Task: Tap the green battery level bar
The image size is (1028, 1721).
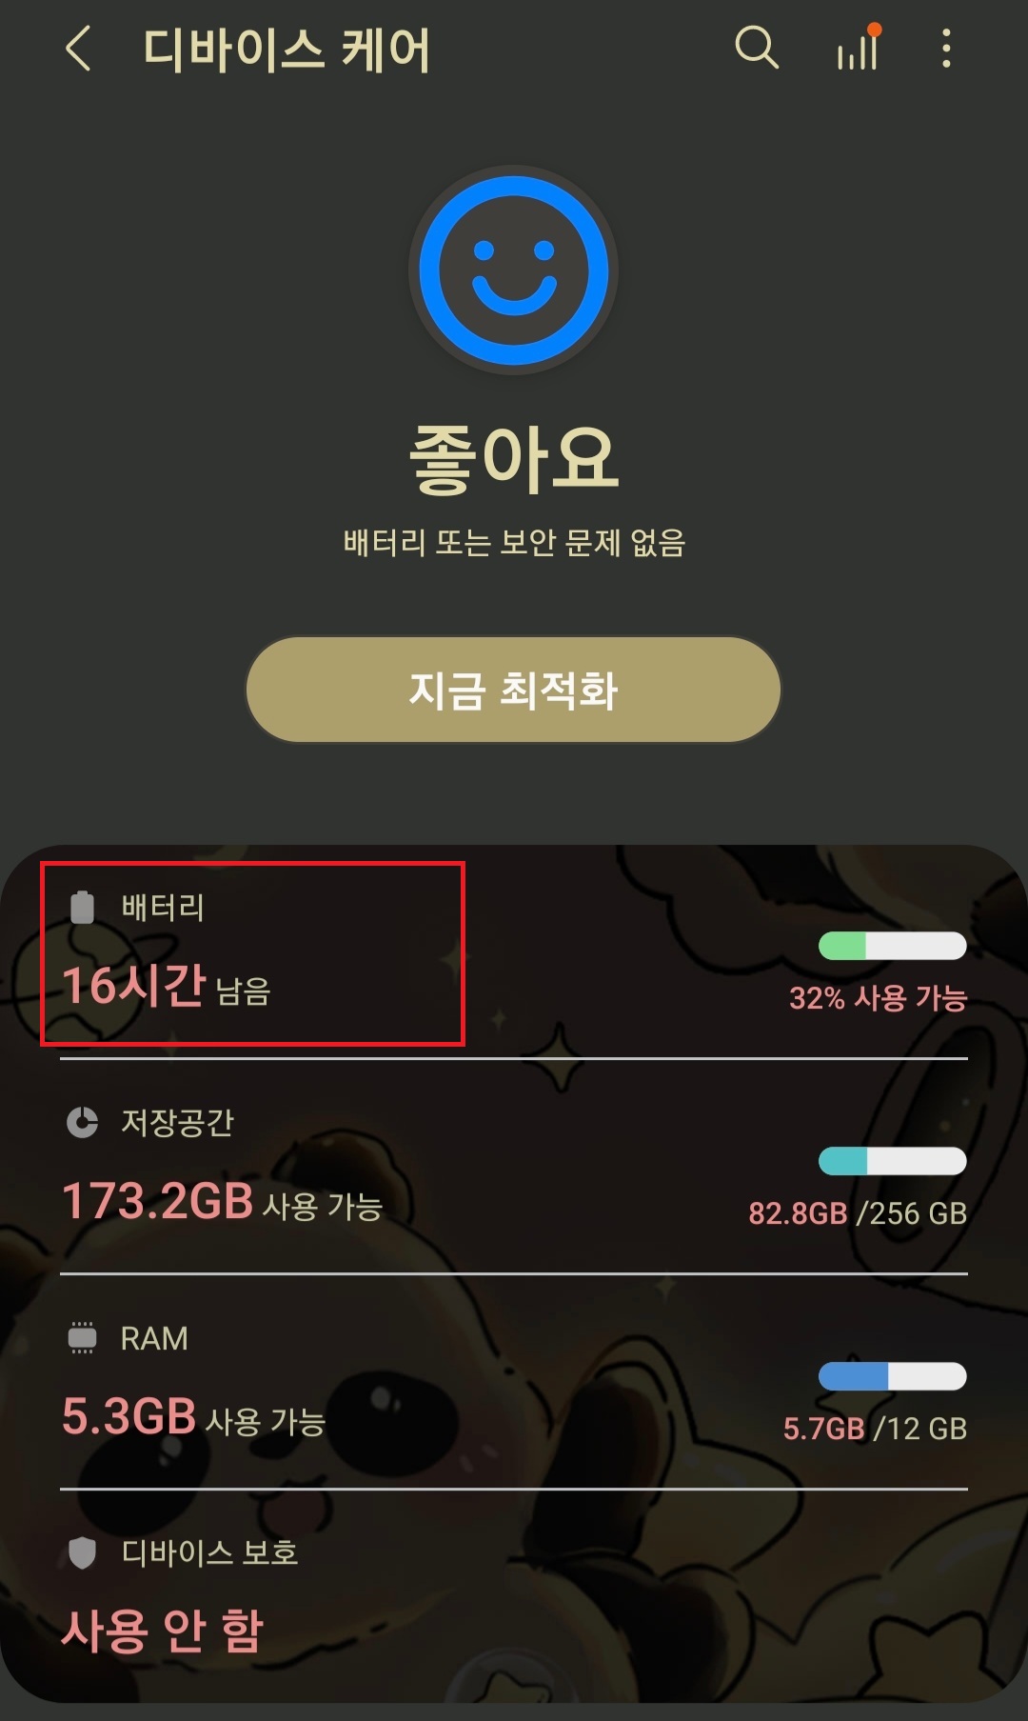Action: click(x=893, y=946)
